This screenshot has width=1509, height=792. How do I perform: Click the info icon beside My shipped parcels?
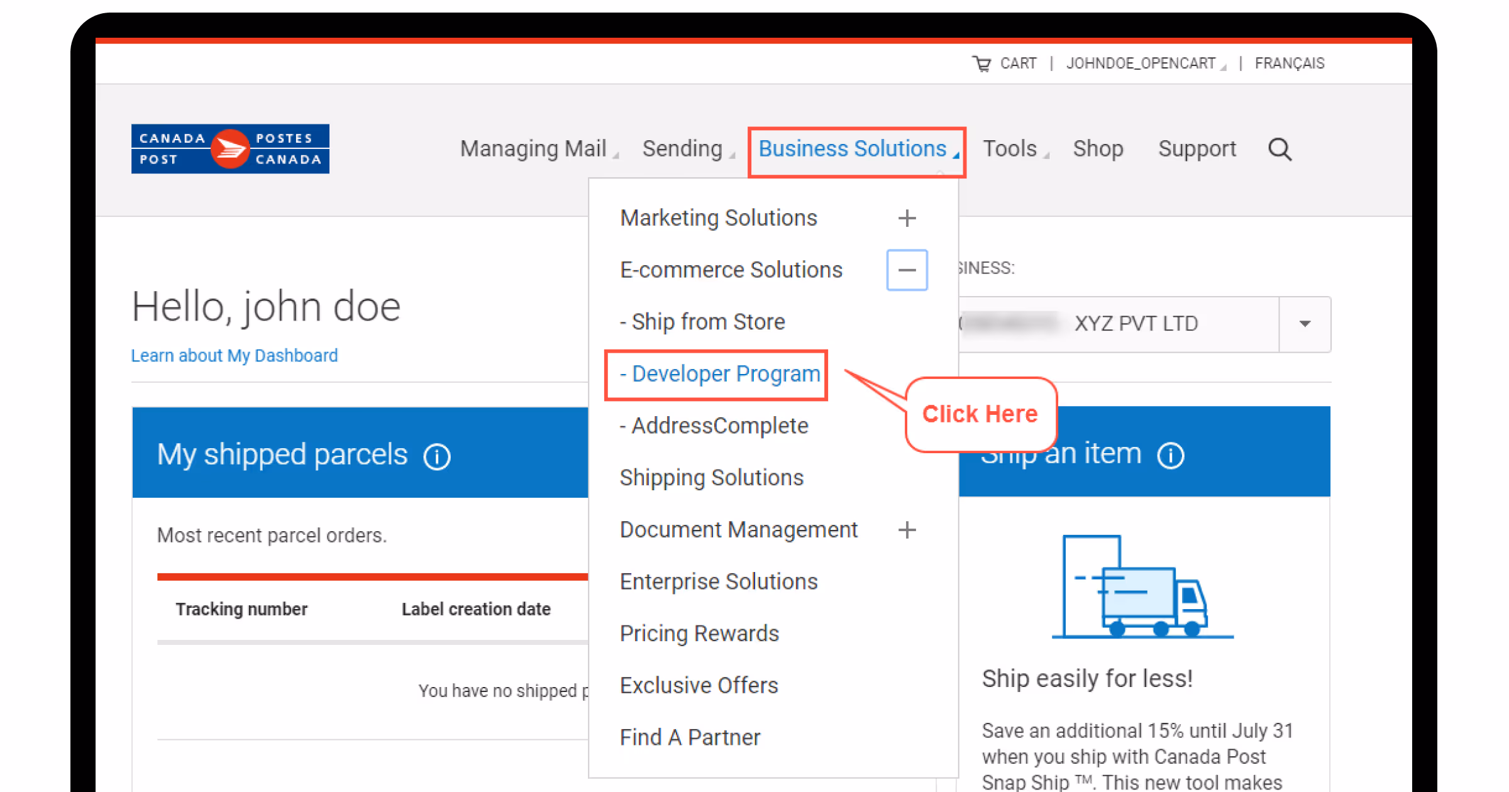(x=436, y=456)
